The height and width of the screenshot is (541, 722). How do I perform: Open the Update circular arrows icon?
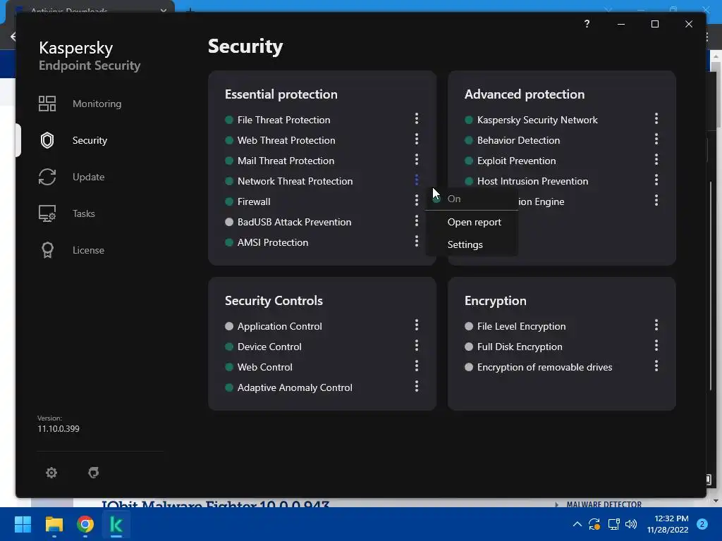click(x=47, y=177)
